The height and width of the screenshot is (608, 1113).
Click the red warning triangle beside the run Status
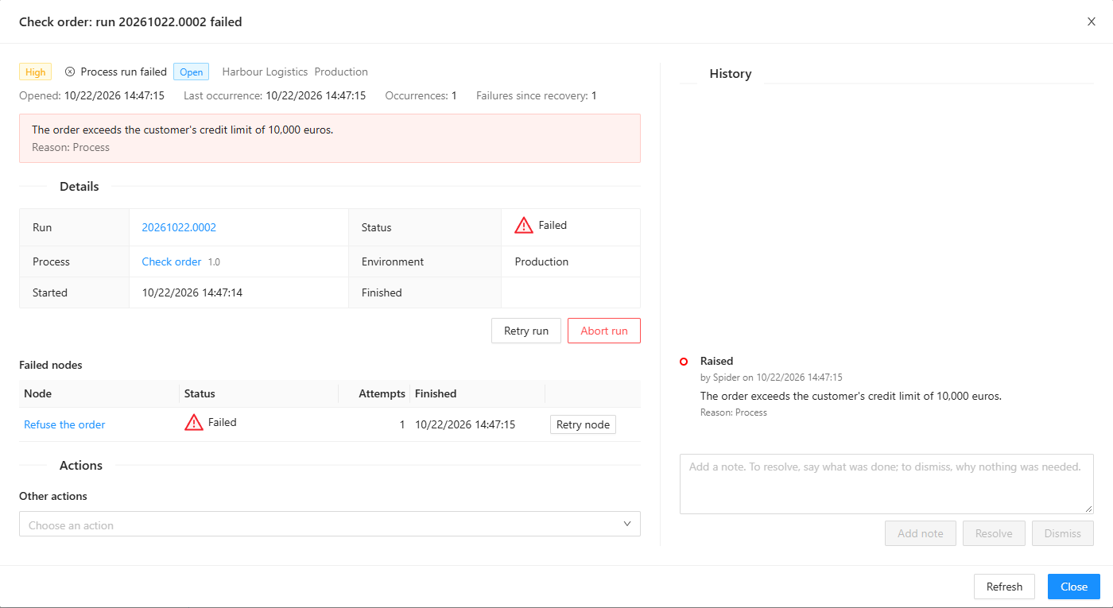click(x=524, y=226)
